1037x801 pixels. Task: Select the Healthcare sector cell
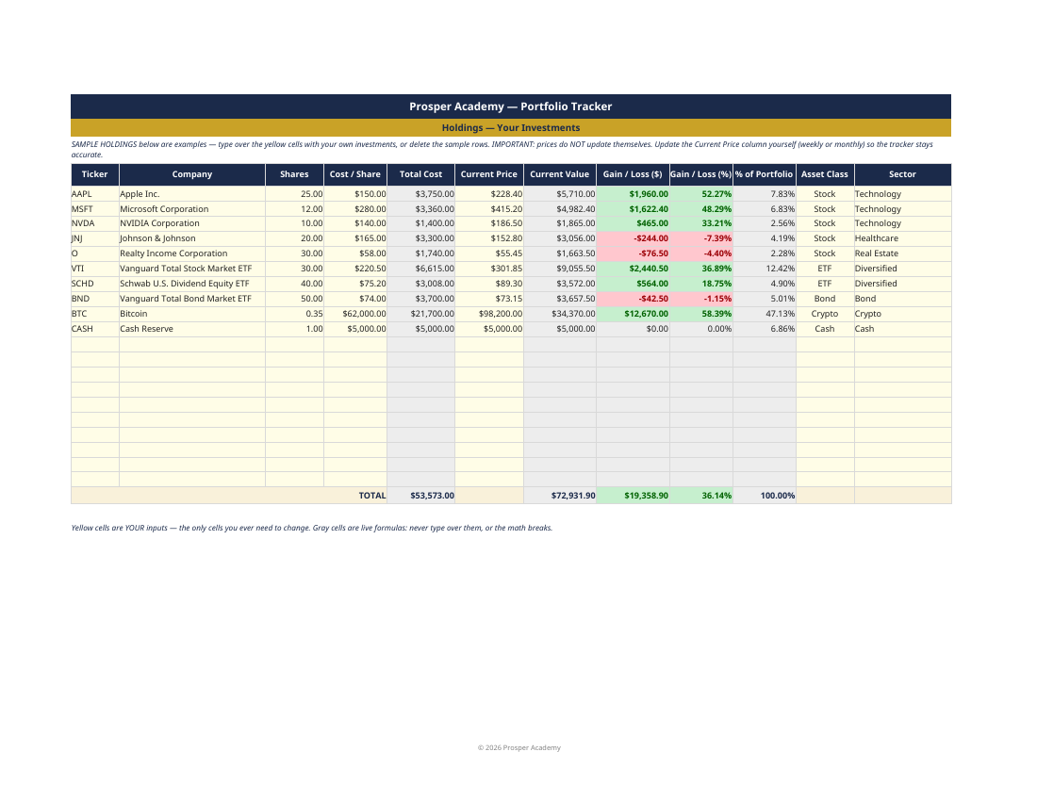902,238
